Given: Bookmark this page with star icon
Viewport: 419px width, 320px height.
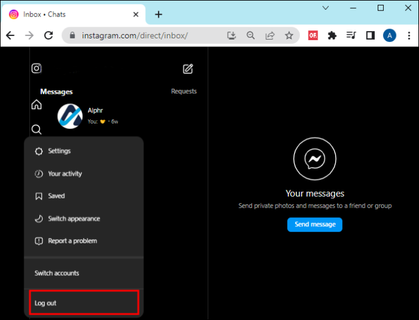Looking at the screenshot, I should point(289,35).
